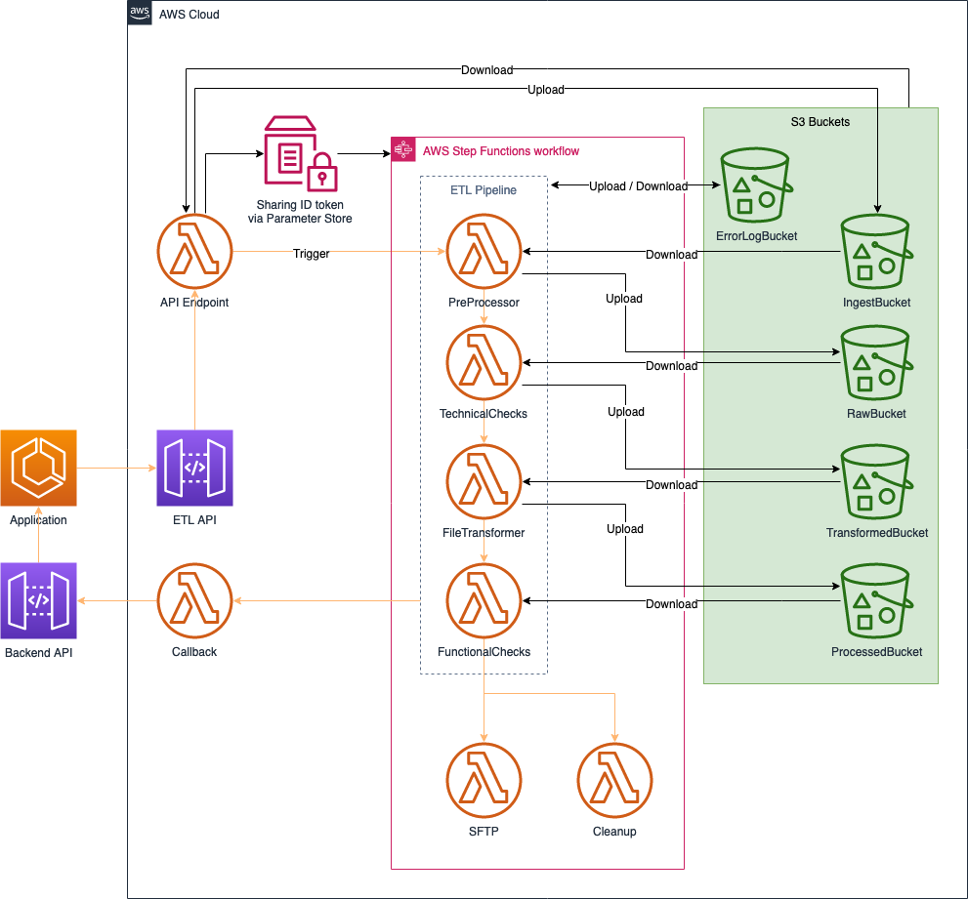The width and height of the screenshot is (968, 899).
Task: Click the AWS Step Functions workflow badge icon
Action: pyautogui.click(x=402, y=150)
